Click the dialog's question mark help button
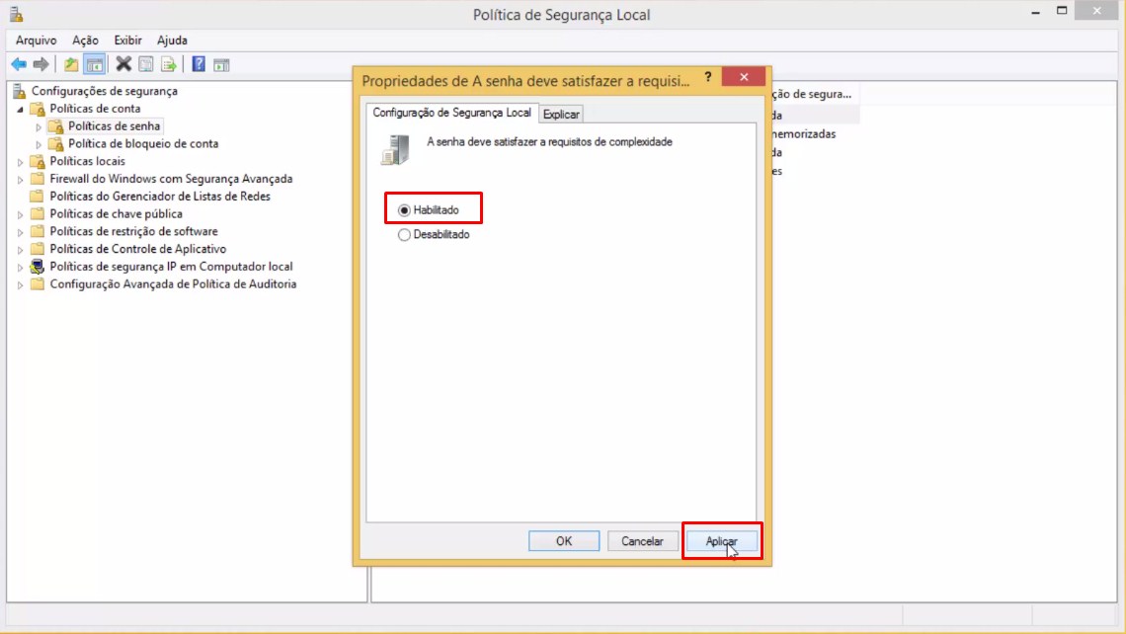This screenshot has width=1126, height=634. 708,77
